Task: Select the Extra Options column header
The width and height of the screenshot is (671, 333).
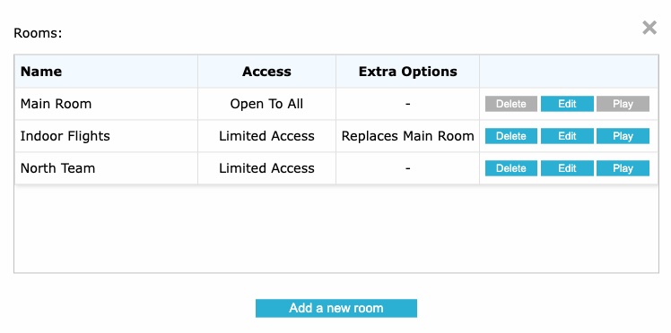Action: point(407,72)
